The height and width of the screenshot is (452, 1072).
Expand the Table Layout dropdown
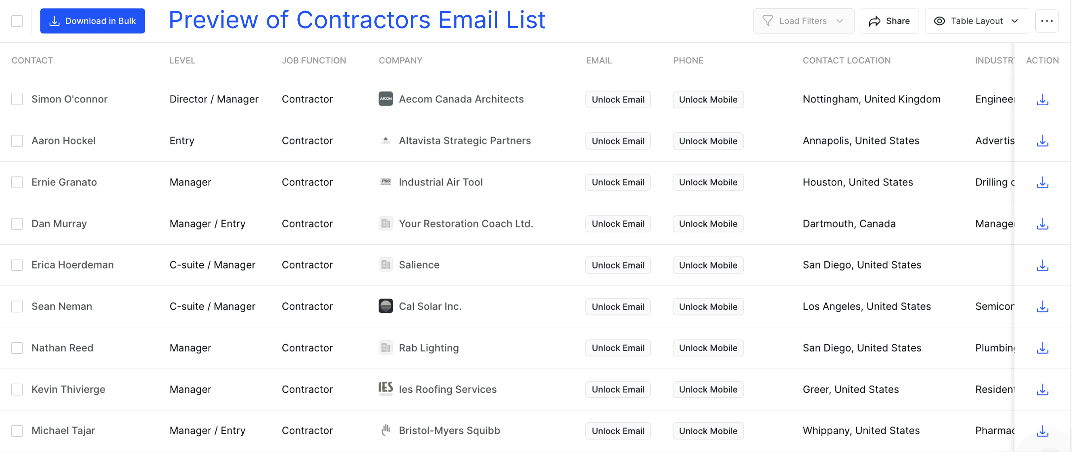click(977, 21)
